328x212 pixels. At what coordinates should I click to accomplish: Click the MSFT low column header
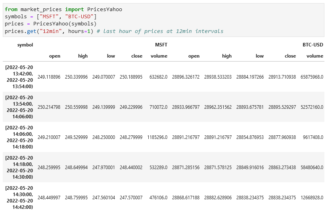[x=111, y=56]
